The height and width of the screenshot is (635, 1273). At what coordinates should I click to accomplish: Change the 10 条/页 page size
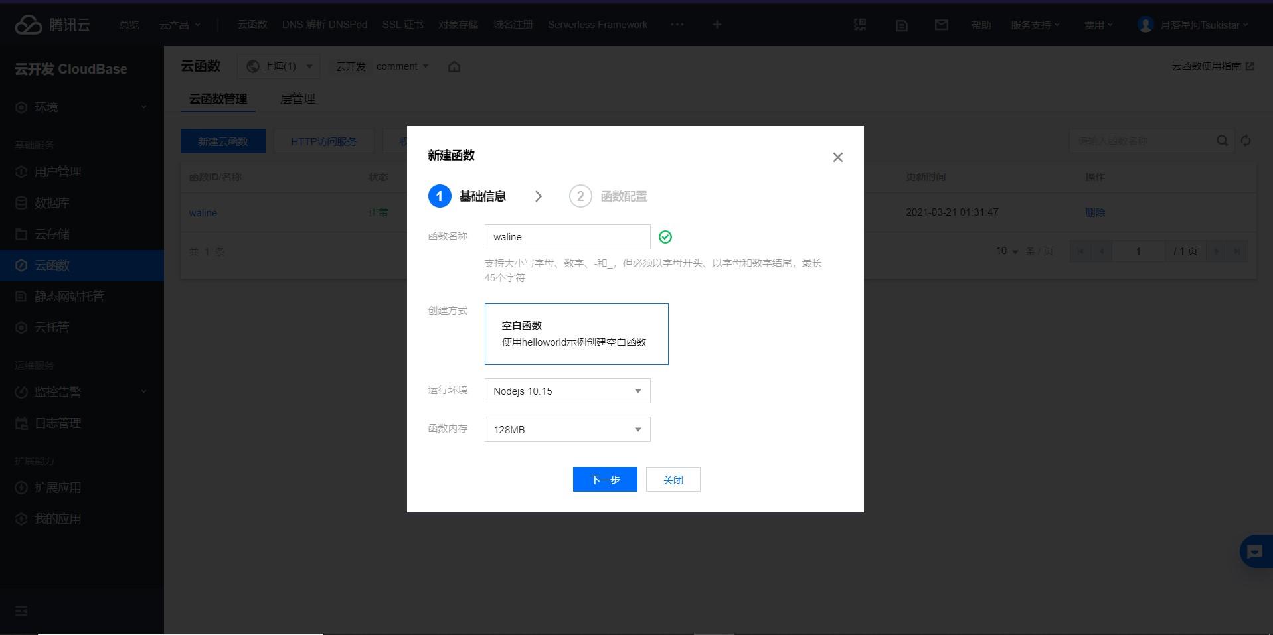click(x=1007, y=251)
